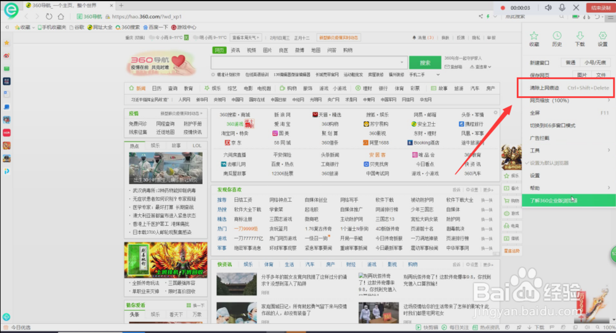Switch hot news panel to 娱乐 tab
This screenshot has height=333, width=616.
pos(155,146)
